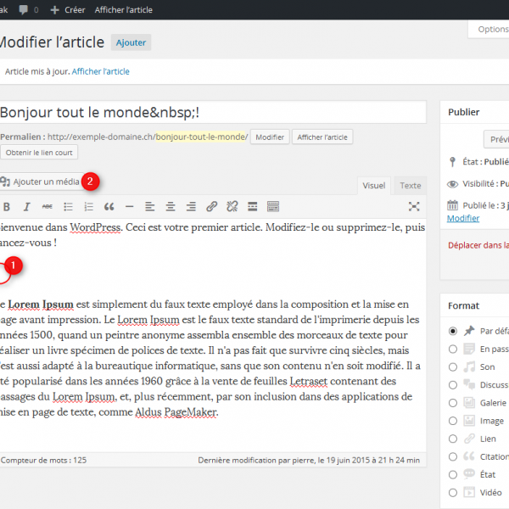Switch to the Texte editor tab
Viewport: 509px width, 509px height.
[x=411, y=185]
